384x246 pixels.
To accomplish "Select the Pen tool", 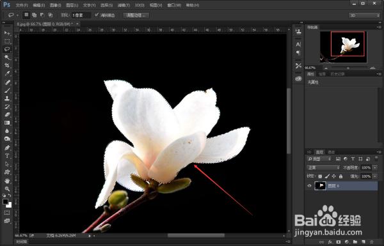I will tap(7, 148).
